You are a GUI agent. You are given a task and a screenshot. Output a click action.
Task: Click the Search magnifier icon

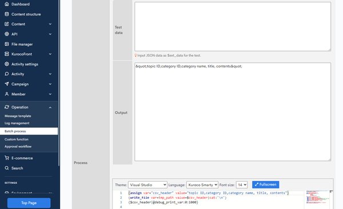(7, 168)
